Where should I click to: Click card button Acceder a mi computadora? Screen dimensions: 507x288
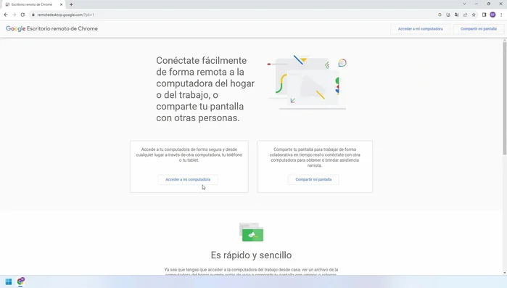pyautogui.click(x=188, y=179)
